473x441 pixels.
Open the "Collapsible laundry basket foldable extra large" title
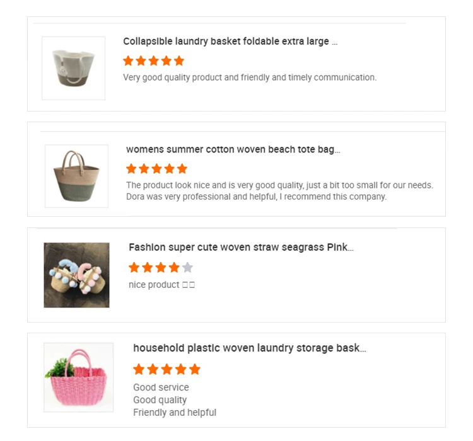click(x=230, y=42)
